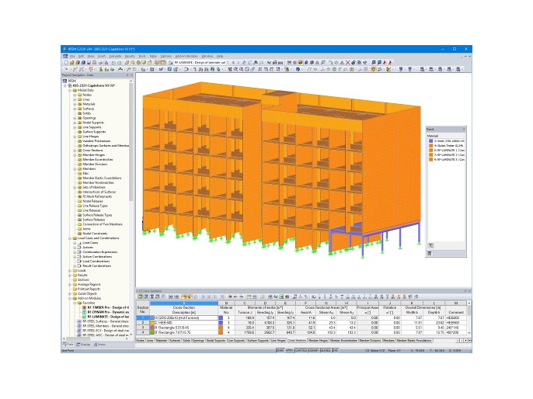Toggle the SNAP status bar button
533x399 pixels.
280,350
